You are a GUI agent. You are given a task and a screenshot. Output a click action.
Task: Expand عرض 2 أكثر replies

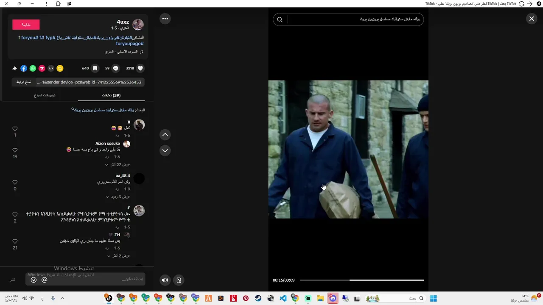(x=118, y=256)
